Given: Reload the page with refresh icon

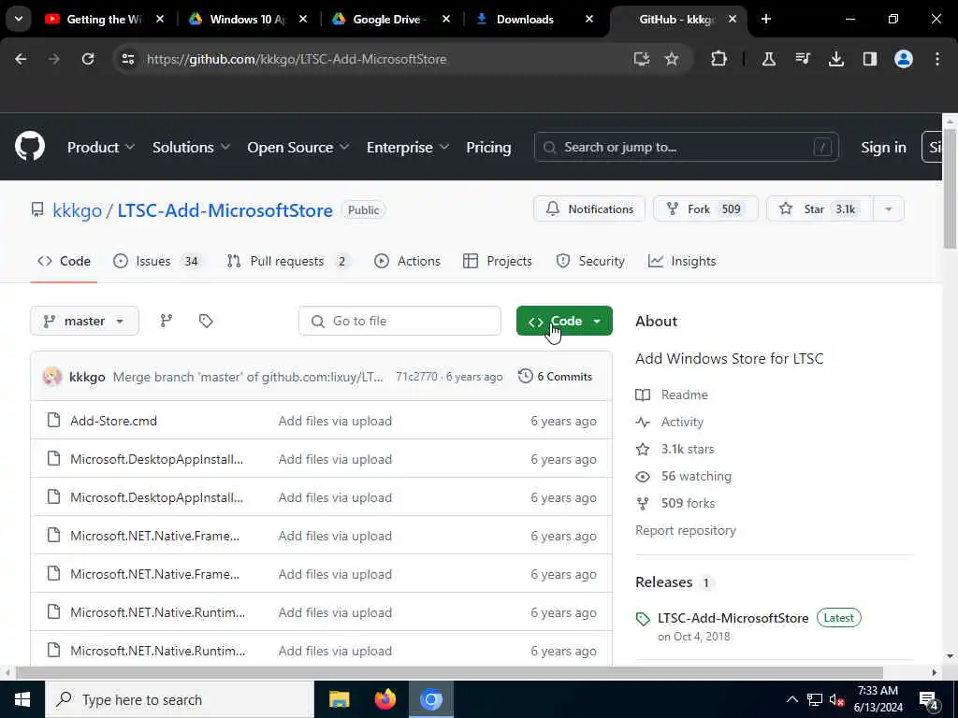Looking at the screenshot, I should pyautogui.click(x=88, y=59).
